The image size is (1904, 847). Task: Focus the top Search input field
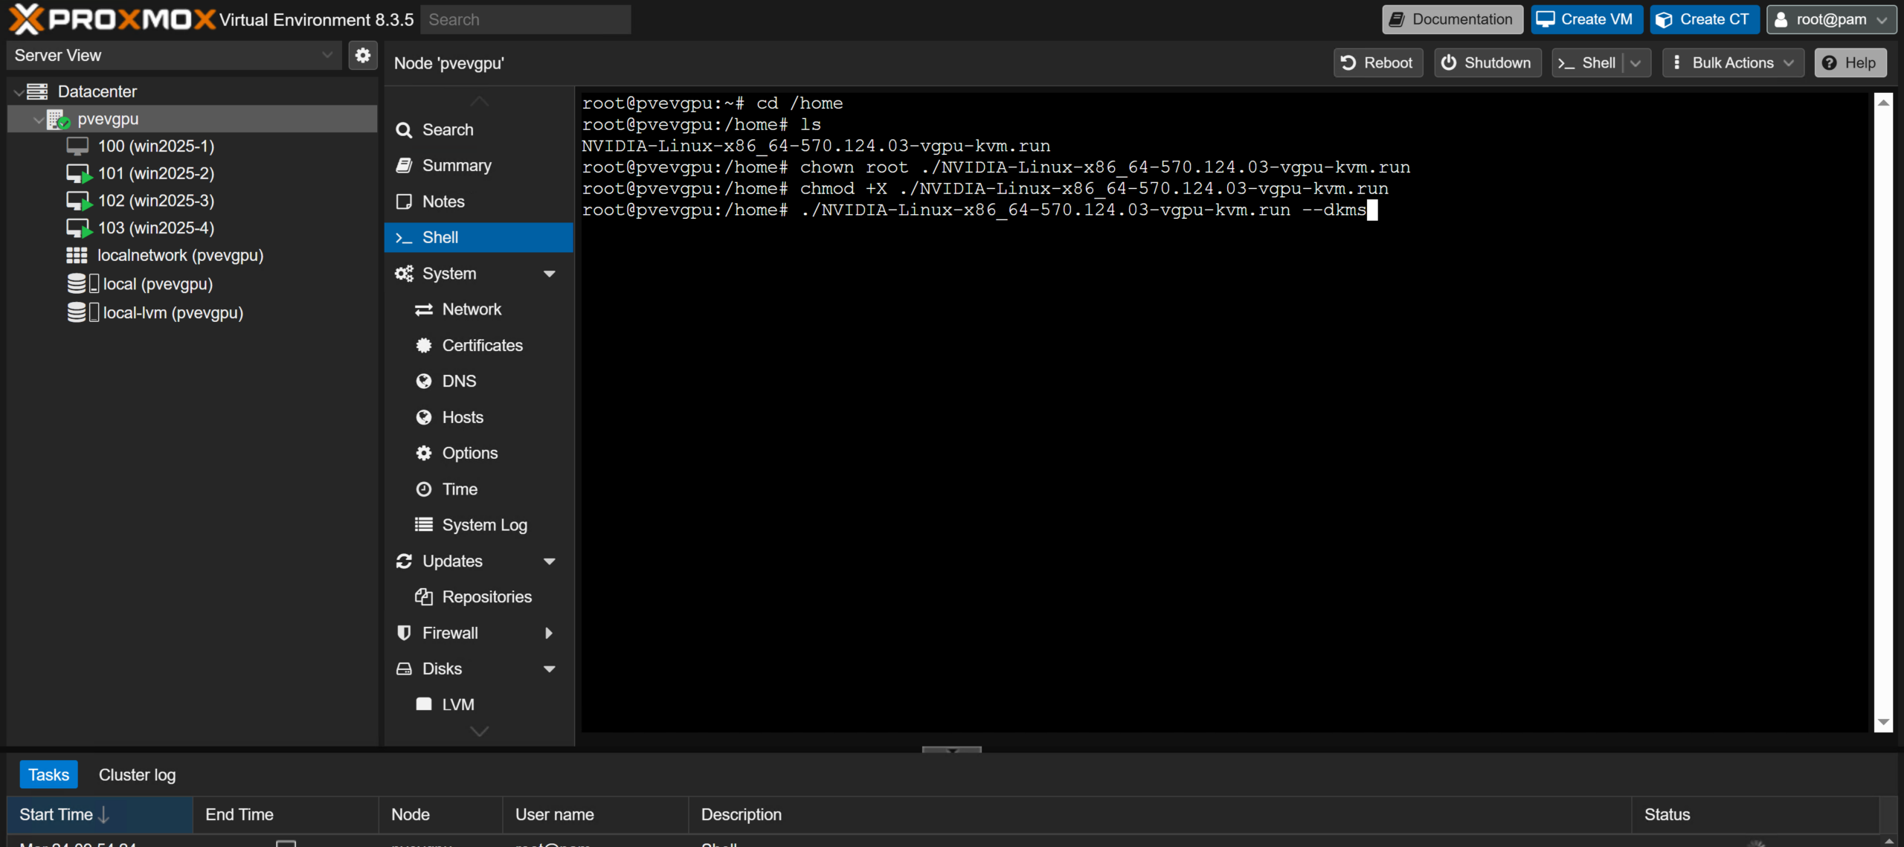pos(526,19)
